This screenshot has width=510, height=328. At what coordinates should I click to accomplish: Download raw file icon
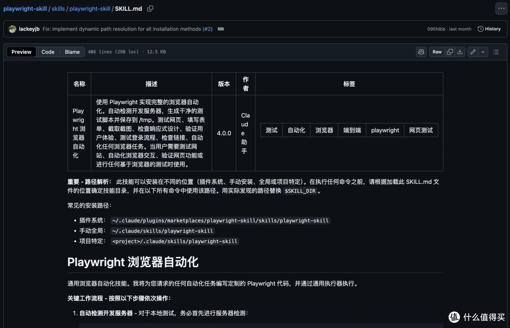459,52
